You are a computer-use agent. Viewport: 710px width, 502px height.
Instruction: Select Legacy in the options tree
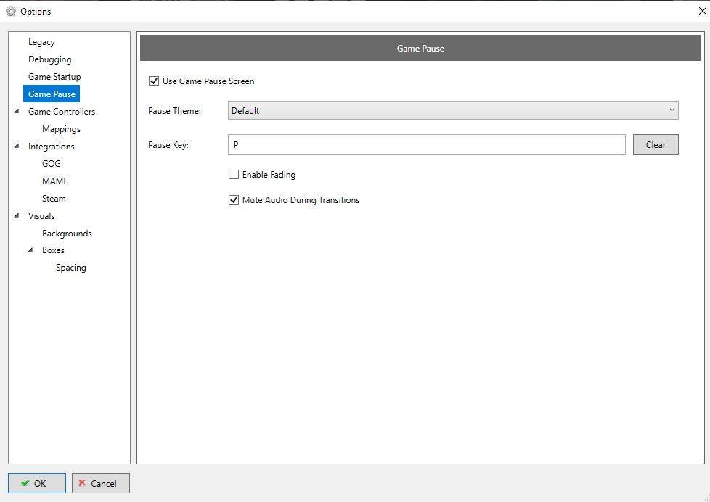pos(41,42)
